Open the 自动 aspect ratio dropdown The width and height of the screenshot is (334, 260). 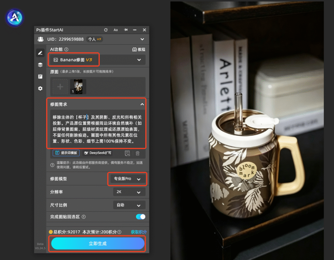129,205
